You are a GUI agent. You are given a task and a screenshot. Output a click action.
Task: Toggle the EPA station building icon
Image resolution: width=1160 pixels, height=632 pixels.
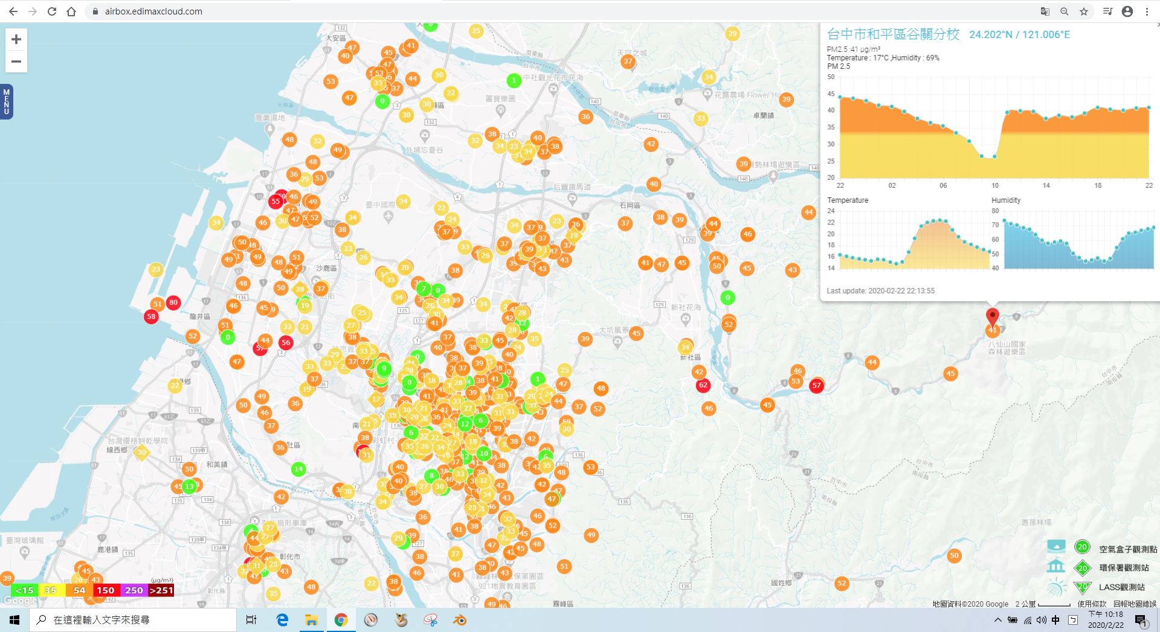point(1056,566)
